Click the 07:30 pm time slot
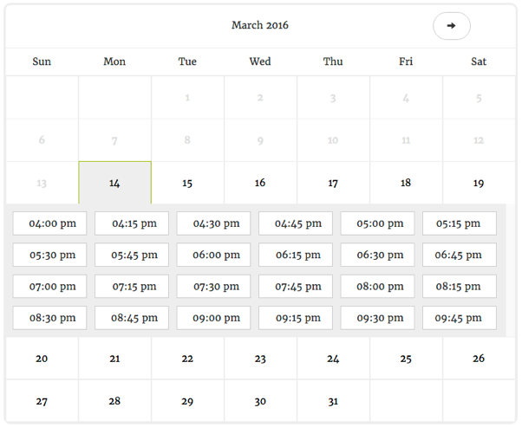Image resolution: width=522 pixels, height=427 pixels. click(x=213, y=287)
